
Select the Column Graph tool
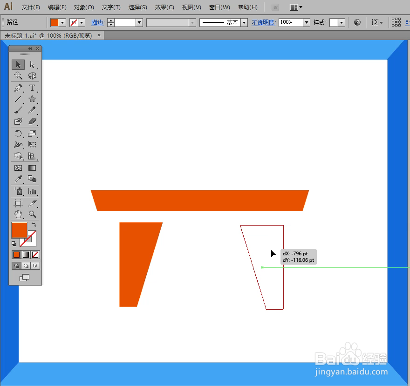(32, 191)
